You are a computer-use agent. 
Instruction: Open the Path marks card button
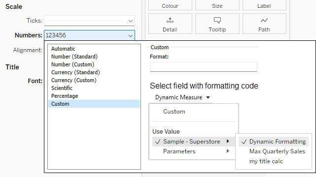[x=264, y=24]
